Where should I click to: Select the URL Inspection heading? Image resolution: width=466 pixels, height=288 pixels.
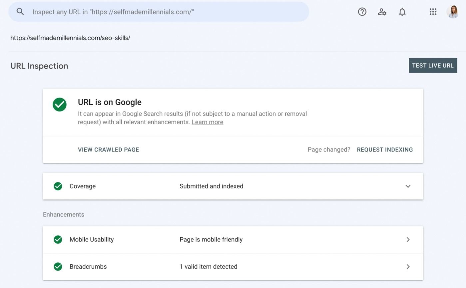(x=39, y=66)
